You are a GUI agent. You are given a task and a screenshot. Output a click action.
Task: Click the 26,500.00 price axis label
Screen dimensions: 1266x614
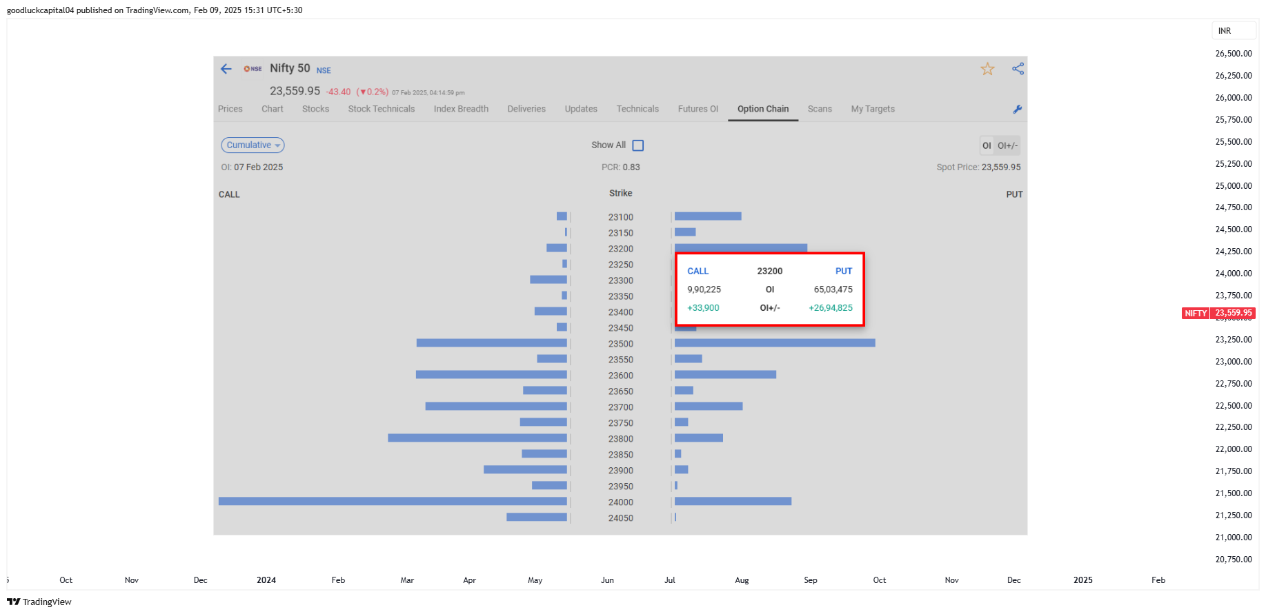click(1234, 54)
